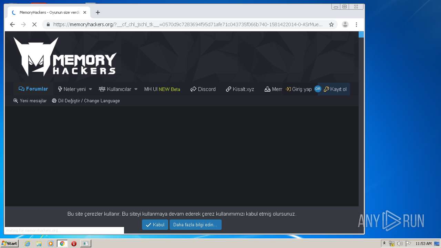This screenshot has height=248, width=441.
Task: Click the Memory partial download link
Action: pos(273,89)
